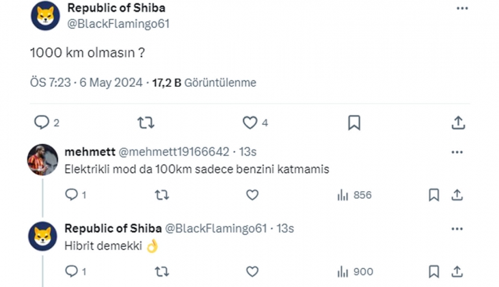Like the main tweet with 4 likes
This screenshot has height=287, width=499.
(250, 122)
